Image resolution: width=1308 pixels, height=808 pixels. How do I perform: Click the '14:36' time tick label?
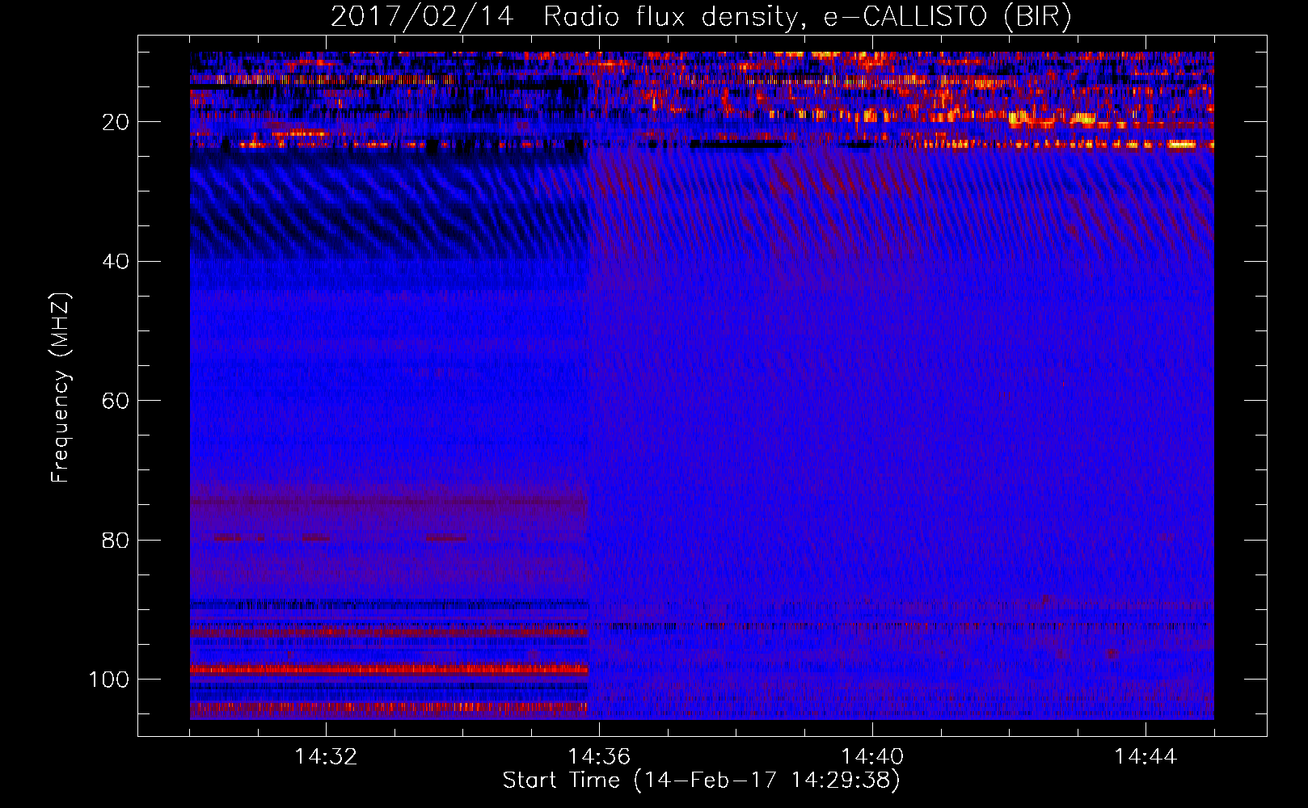599,757
